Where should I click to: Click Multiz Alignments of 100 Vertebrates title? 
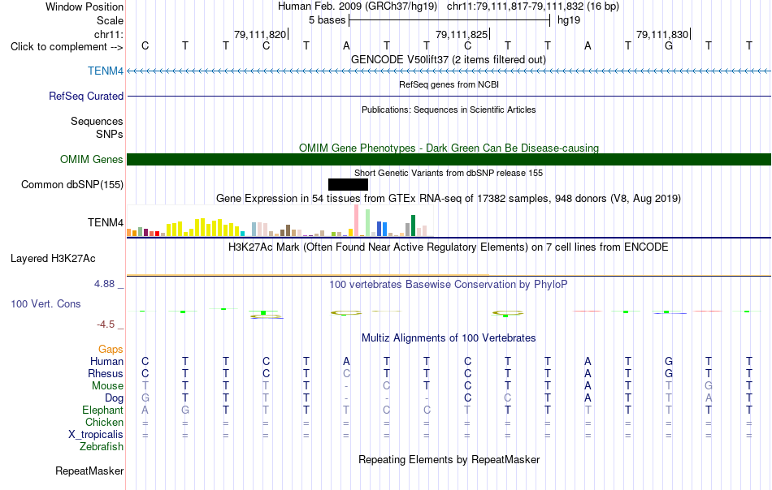(449, 337)
